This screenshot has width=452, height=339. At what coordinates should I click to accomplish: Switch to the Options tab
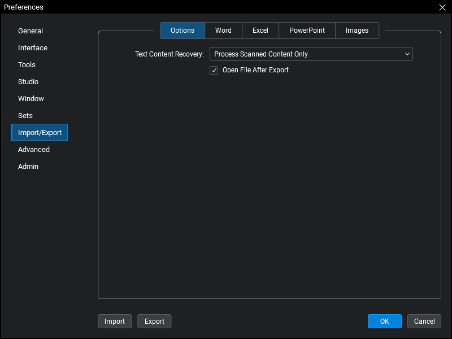point(182,31)
